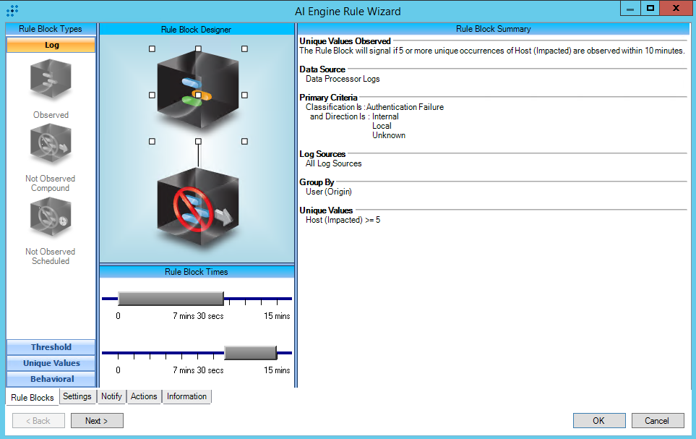Expand the Threshold rule block section
The width and height of the screenshot is (696, 439).
click(x=51, y=347)
